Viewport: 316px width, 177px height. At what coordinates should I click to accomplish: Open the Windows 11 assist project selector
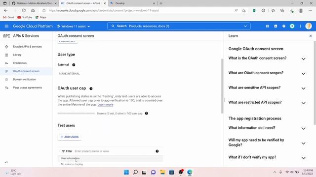click(x=74, y=26)
